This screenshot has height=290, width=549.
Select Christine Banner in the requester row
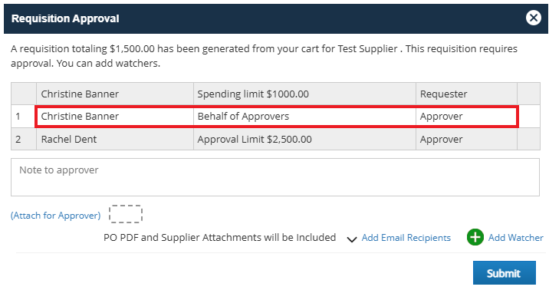click(x=80, y=94)
